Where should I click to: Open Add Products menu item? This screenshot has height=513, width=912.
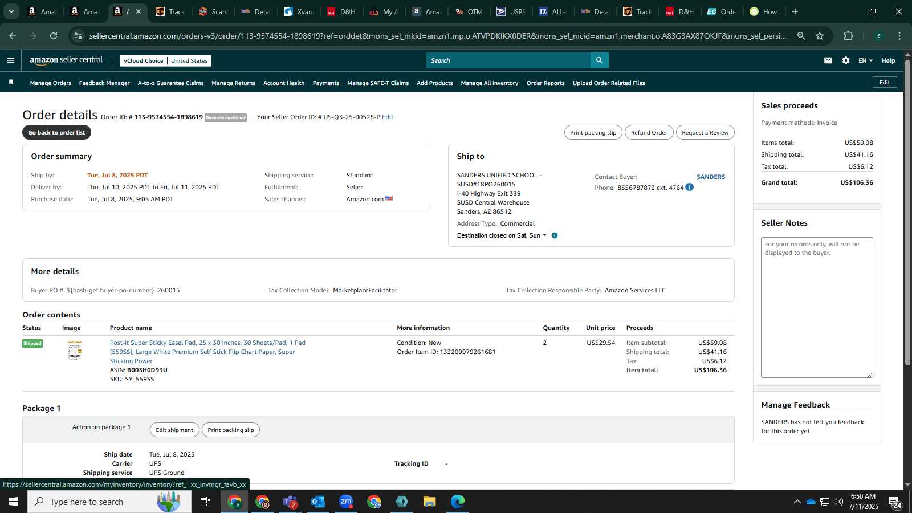[x=435, y=83]
